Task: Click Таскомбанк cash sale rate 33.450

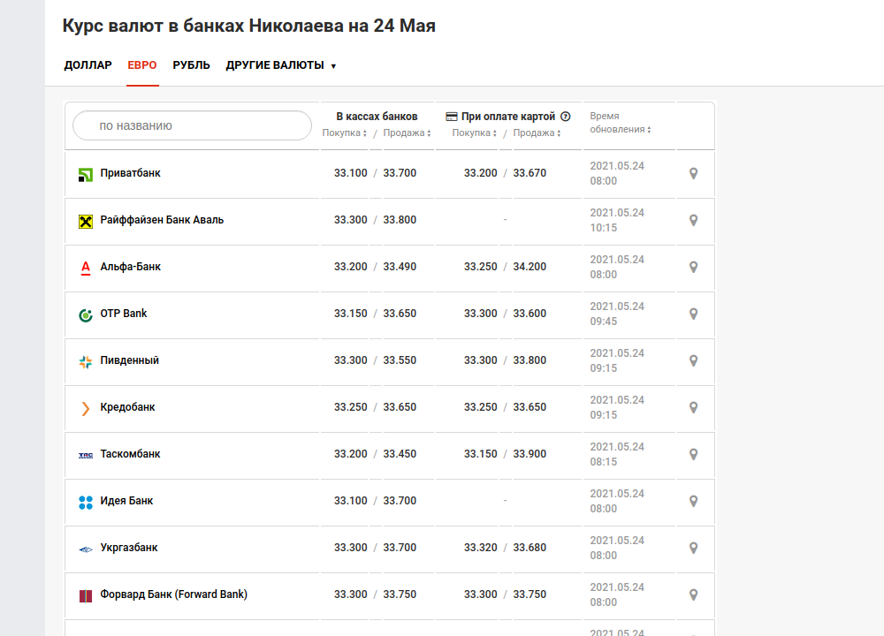Action: [400, 453]
